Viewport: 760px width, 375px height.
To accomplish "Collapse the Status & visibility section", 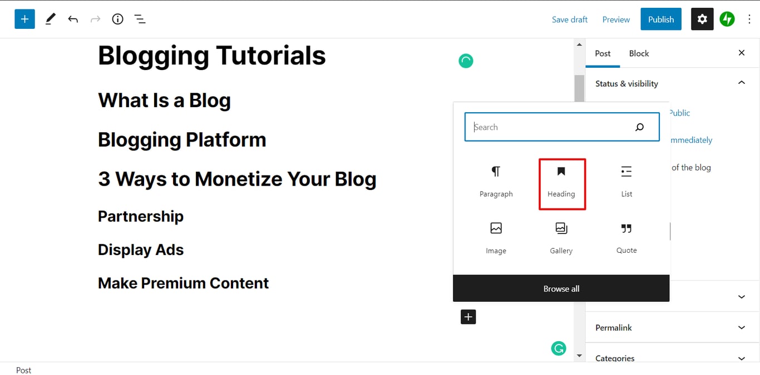I will [741, 82].
